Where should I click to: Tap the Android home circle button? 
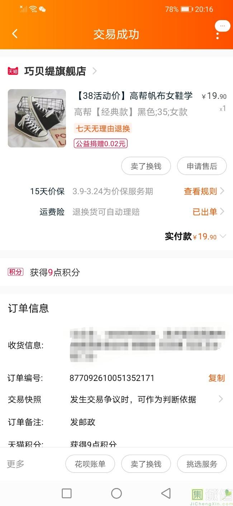[116, 493]
